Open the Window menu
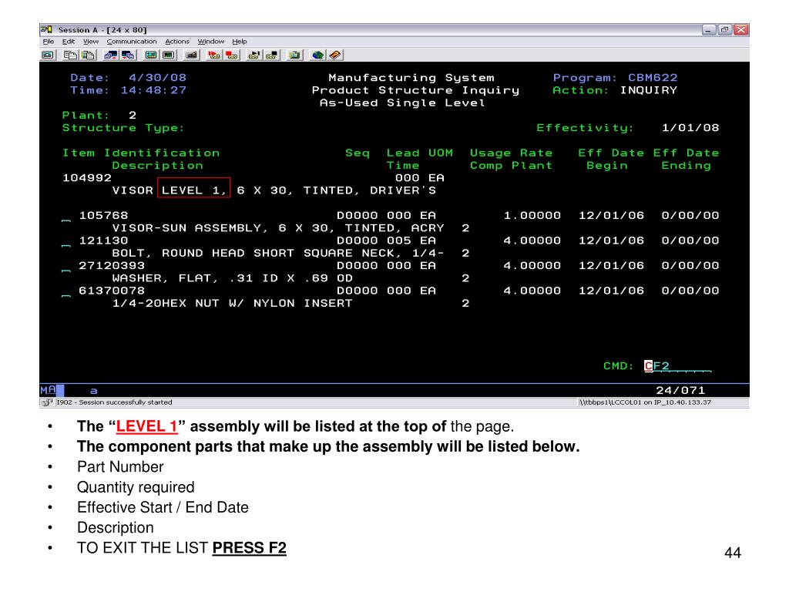Image resolution: width=789 pixels, height=592 pixels. point(210,42)
